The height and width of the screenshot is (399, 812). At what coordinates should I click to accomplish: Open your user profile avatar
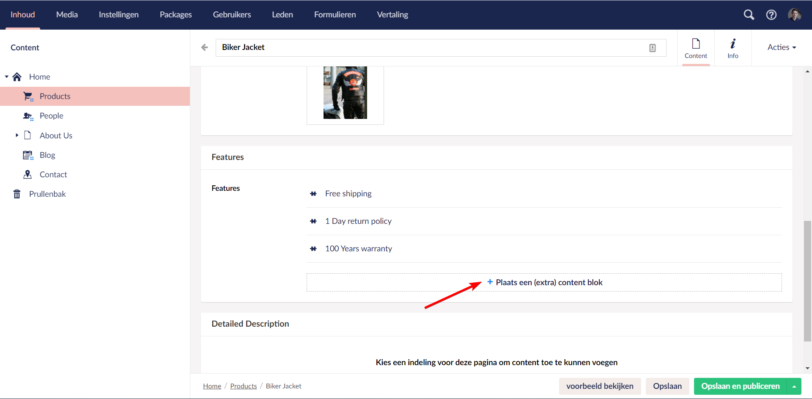pos(796,14)
